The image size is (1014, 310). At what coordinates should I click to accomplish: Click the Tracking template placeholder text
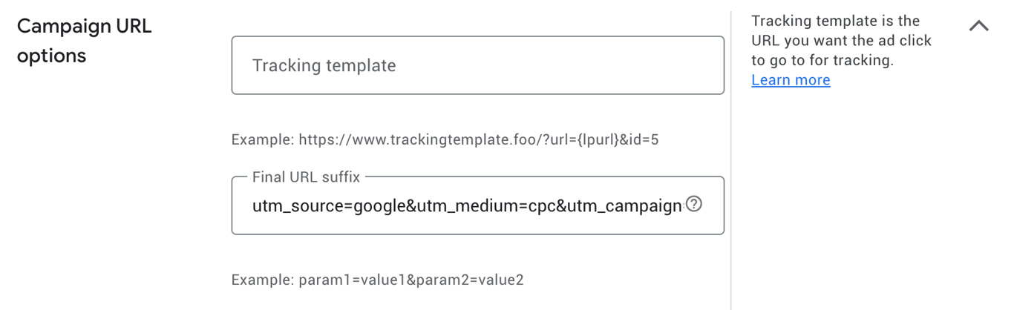click(x=324, y=65)
